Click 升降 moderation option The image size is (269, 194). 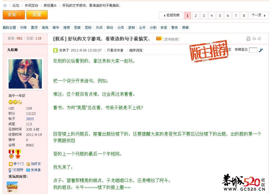tap(23, 28)
